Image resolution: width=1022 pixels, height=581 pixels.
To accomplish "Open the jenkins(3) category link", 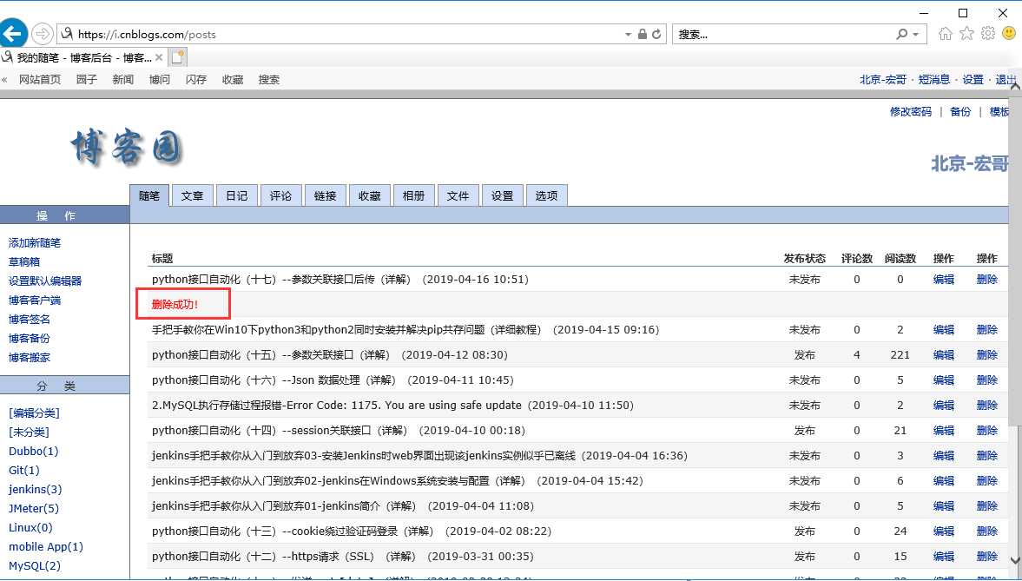I will click(36, 489).
